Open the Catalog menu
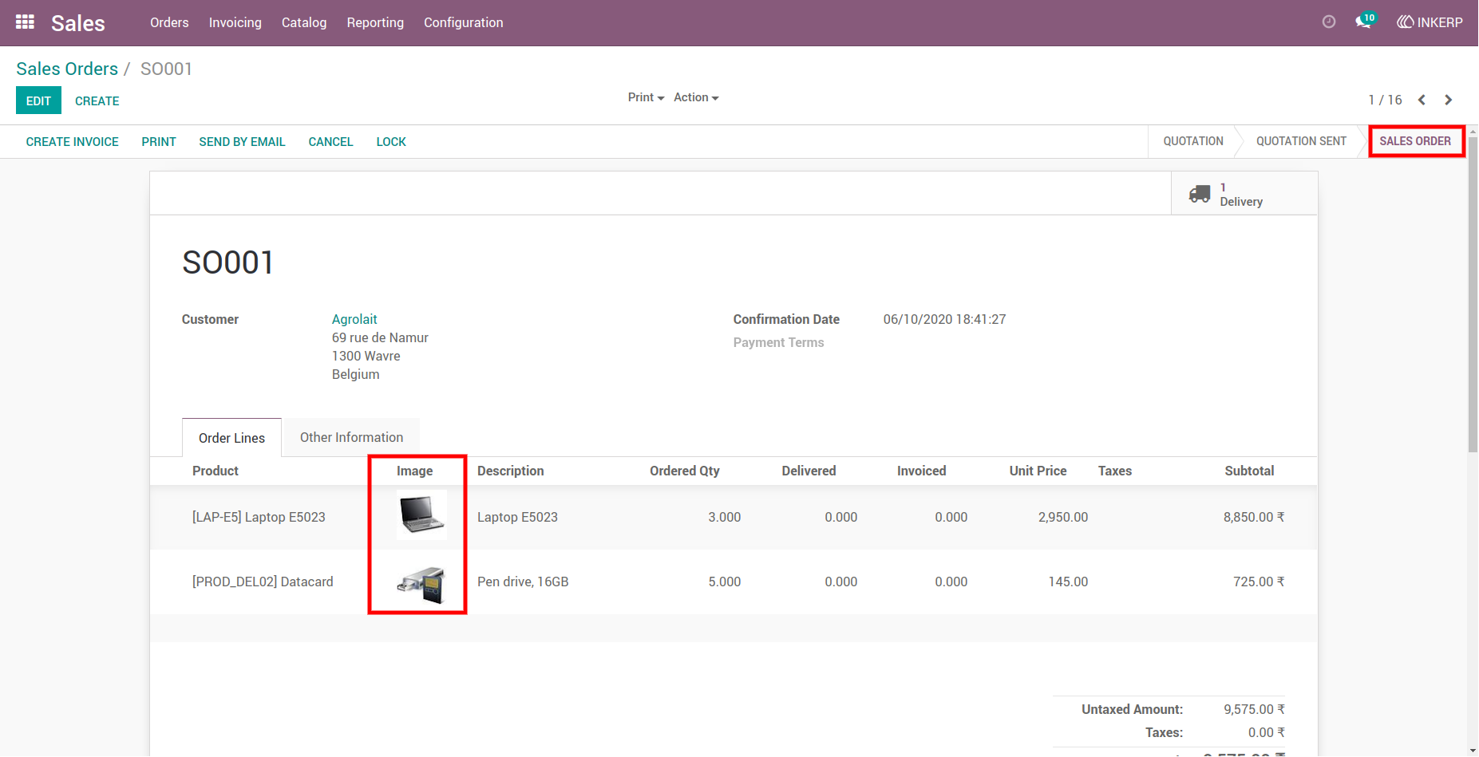1479x757 pixels. click(304, 22)
